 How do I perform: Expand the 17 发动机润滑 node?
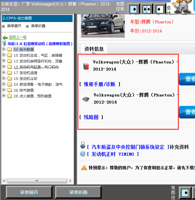(4, 72)
